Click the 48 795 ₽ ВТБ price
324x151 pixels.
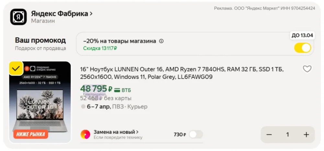click(x=97, y=89)
